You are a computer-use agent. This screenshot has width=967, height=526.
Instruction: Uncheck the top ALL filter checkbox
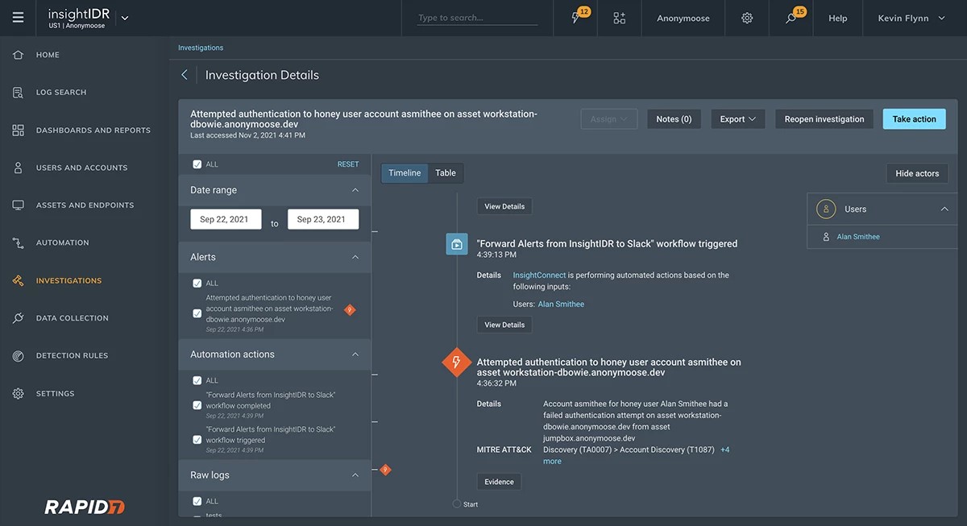(x=197, y=164)
